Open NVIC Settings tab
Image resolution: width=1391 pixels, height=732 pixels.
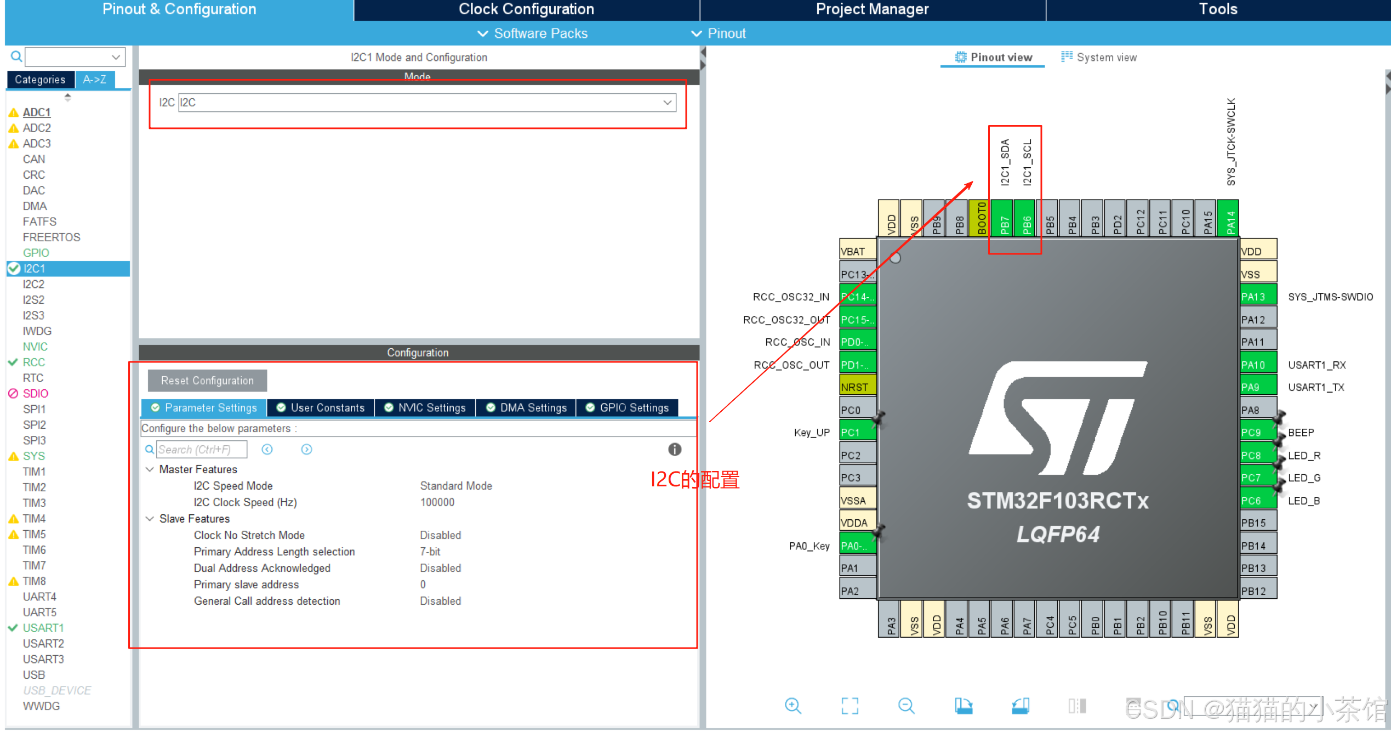pos(425,407)
